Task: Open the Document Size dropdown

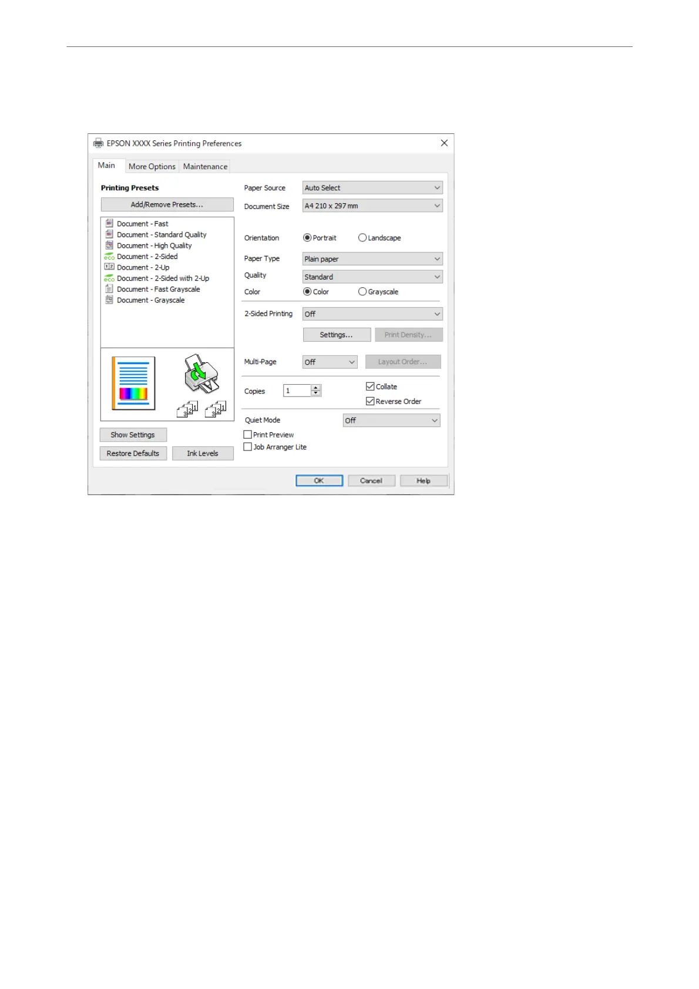Action: 372,206
